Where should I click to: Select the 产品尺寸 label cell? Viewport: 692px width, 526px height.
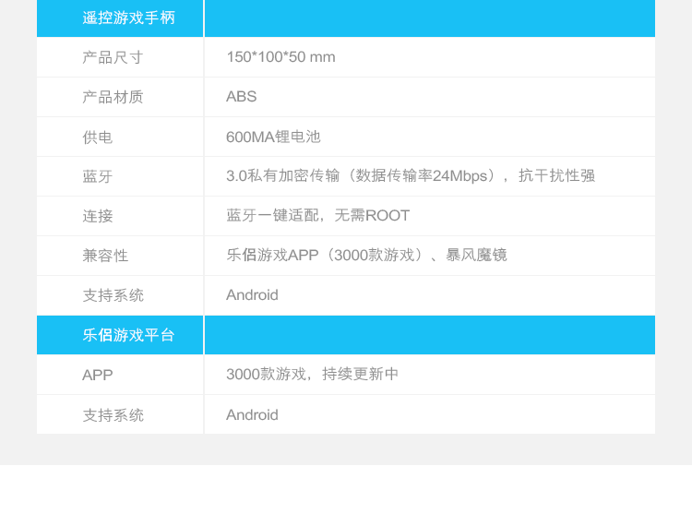(113, 57)
